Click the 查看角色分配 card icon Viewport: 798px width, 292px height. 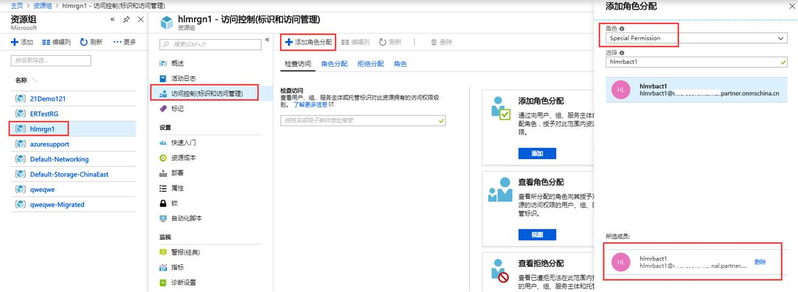[x=500, y=189]
